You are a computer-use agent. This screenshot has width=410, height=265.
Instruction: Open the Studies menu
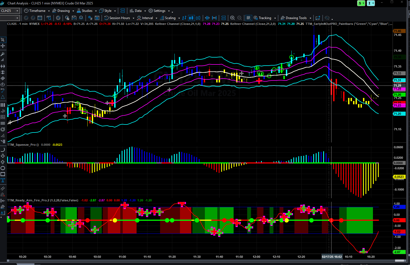(87, 11)
